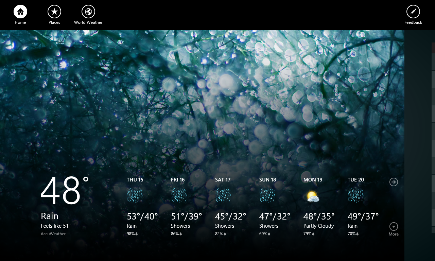Click the Feels like 51° text
Viewport: 435px width, 261px height.
56,226
